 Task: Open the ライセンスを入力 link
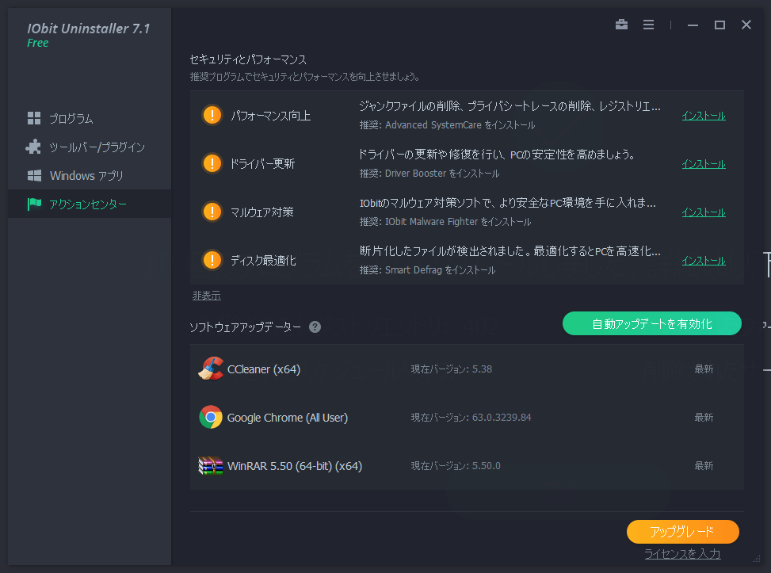pyautogui.click(x=682, y=554)
